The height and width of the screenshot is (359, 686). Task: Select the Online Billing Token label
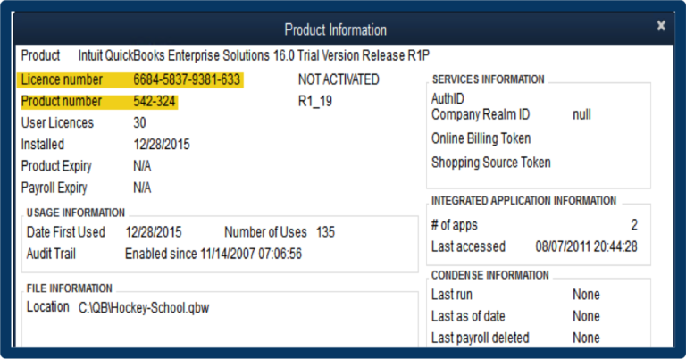481,139
